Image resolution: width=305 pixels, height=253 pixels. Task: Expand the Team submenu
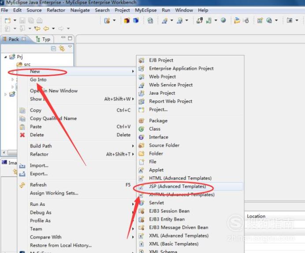tap(77, 229)
